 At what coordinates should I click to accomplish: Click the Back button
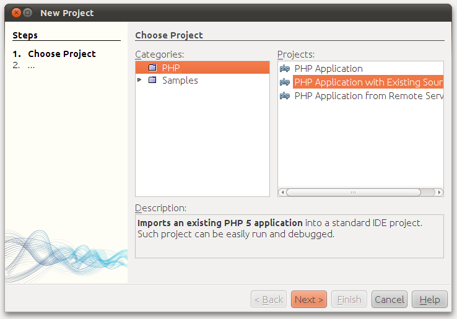tap(269, 300)
